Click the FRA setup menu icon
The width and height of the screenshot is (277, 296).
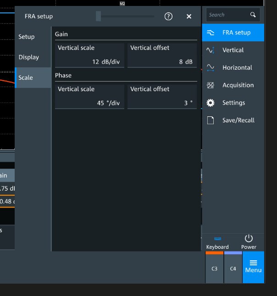click(x=211, y=33)
